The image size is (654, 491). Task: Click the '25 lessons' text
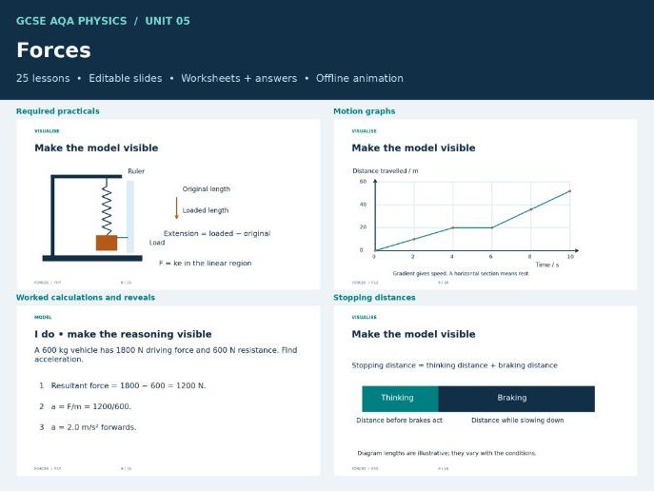click(x=43, y=78)
